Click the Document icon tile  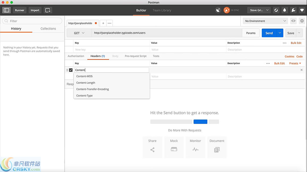(x=217, y=147)
